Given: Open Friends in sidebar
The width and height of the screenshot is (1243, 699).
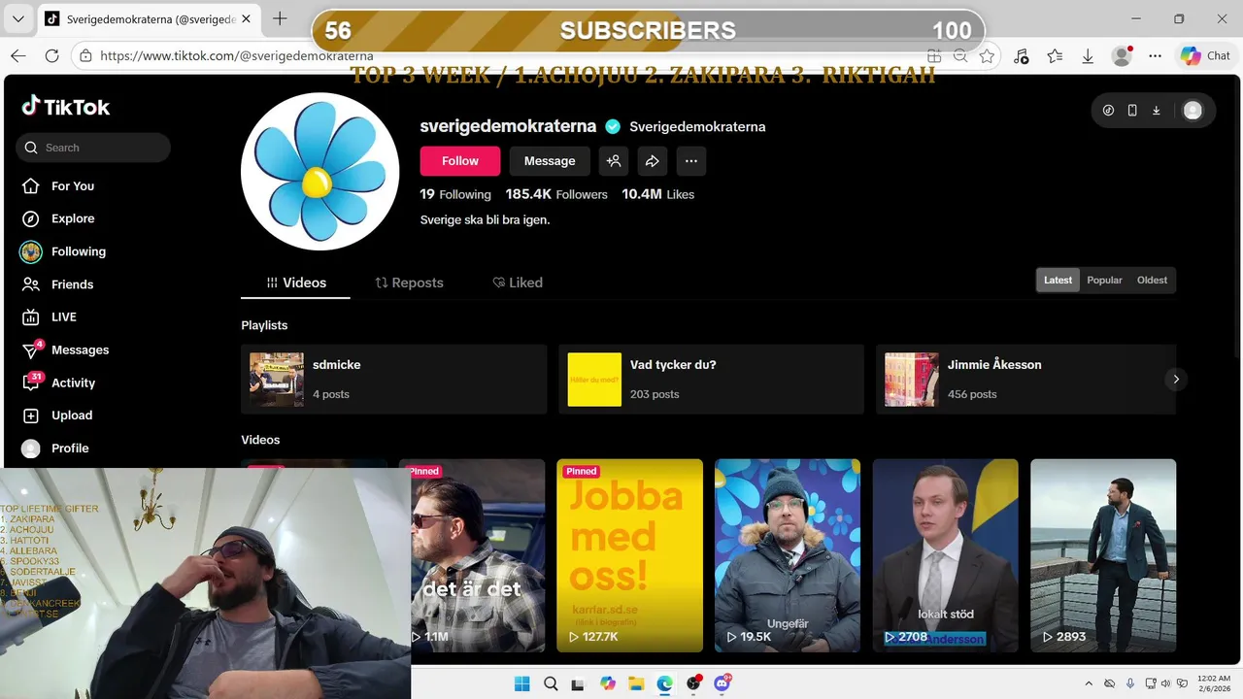Looking at the screenshot, I should [58, 284].
